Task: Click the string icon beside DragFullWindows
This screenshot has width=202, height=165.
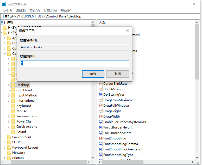Action: pyautogui.click(x=101, y=106)
